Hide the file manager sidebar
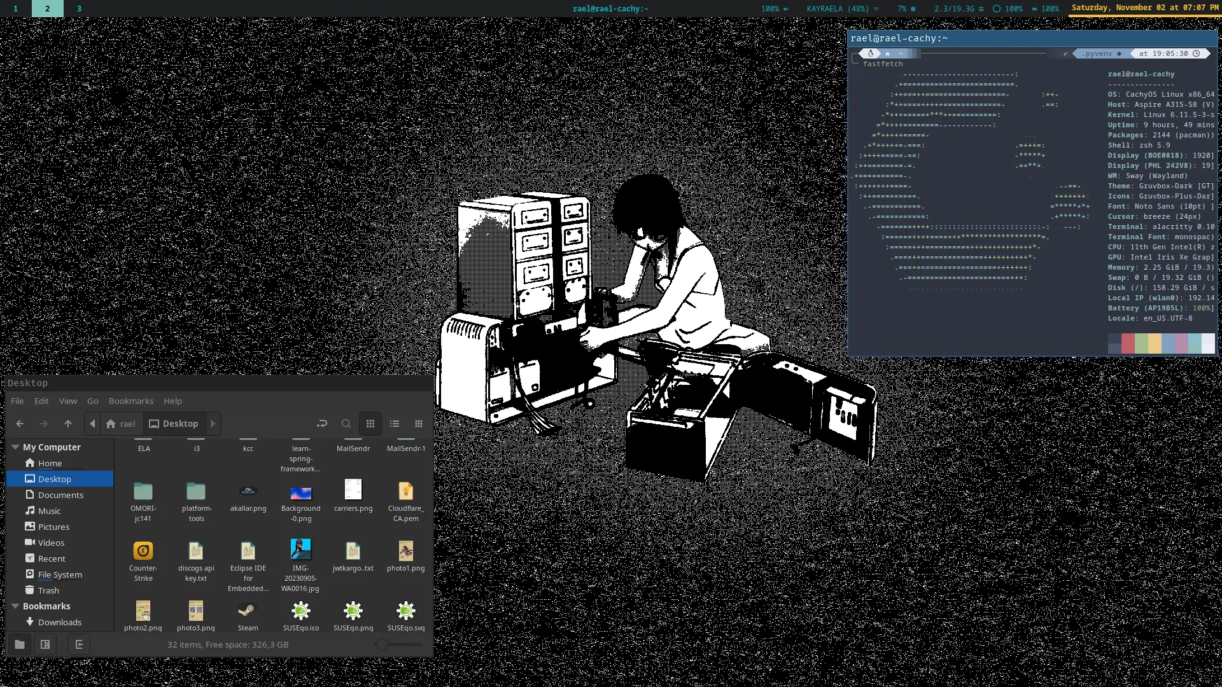This screenshot has height=687, width=1222. (79, 644)
